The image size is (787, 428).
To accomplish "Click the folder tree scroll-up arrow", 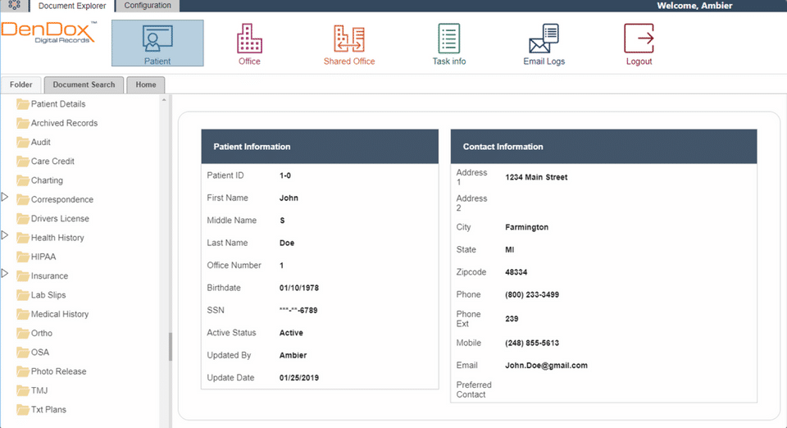I will pyautogui.click(x=164, y=100).
